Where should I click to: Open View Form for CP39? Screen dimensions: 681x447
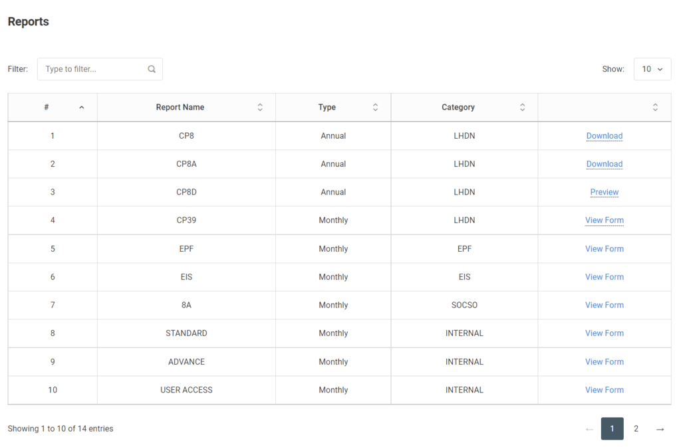[605, 221]
